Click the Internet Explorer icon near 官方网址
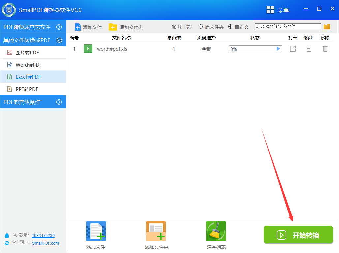 (7, 243)
